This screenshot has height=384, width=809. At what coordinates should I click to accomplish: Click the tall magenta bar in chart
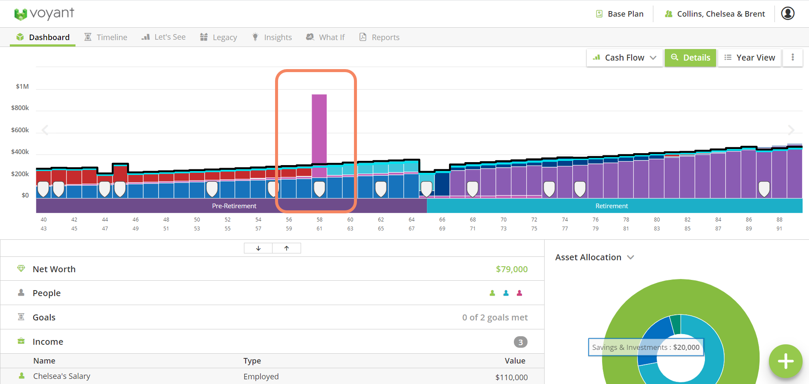click(319, 128)
